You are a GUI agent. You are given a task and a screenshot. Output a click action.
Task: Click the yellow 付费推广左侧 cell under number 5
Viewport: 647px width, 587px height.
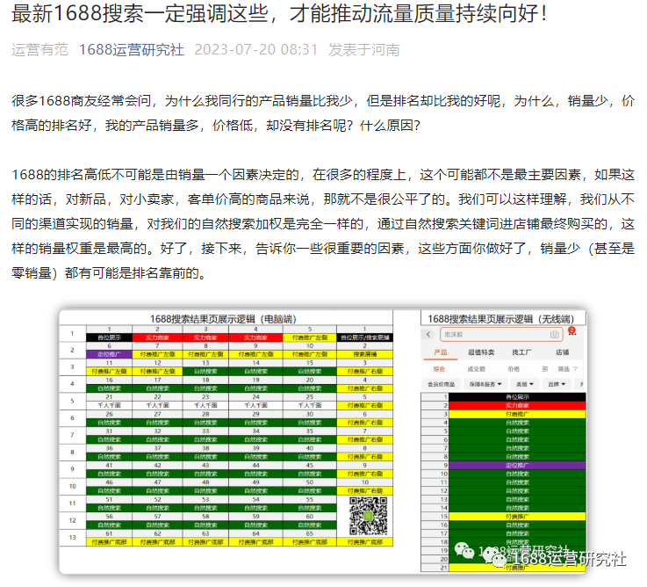tap(310, 337)
